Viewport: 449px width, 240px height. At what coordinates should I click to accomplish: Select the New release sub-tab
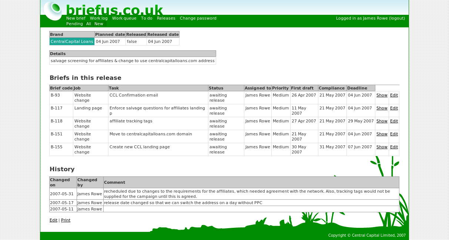coord(99,24)
